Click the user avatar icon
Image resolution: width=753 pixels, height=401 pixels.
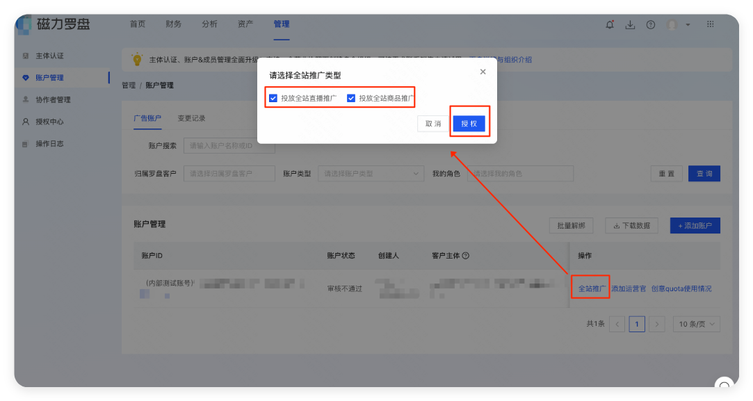coord(672,24)
